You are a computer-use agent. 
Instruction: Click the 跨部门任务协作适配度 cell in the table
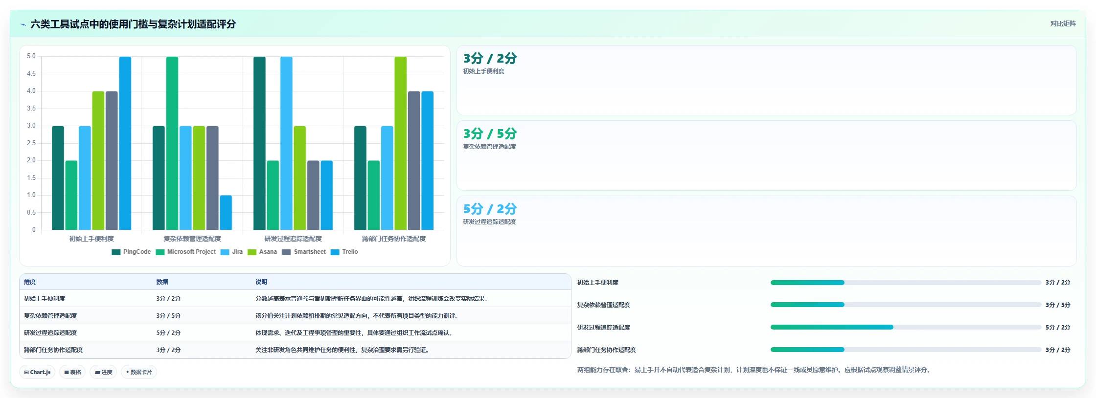(x=53, y=350)
